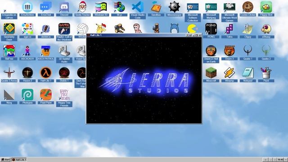The width and height of the screenshot is (288, 162).
Task: Launch Microsoft Ultimate Word Games
Action: (229, 11)
